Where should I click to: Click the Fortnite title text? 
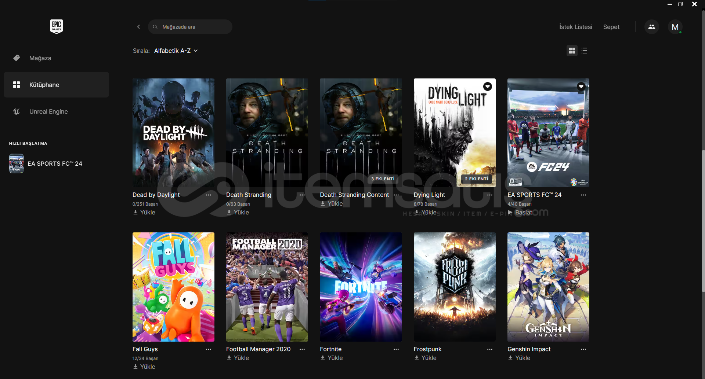pos(330,349)
